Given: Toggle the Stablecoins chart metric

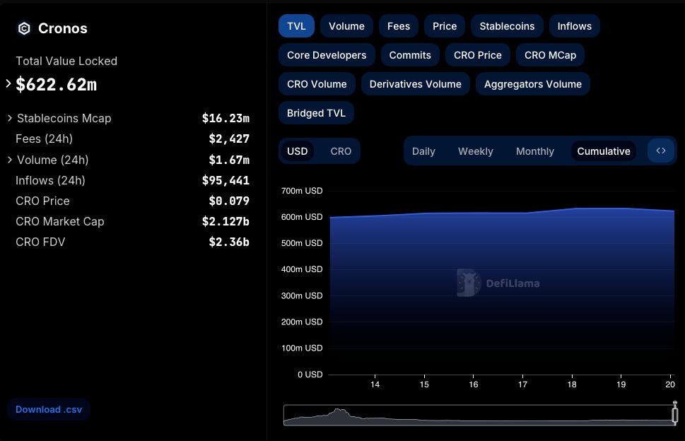Looking at the screenshot, I should coord(507,26).
